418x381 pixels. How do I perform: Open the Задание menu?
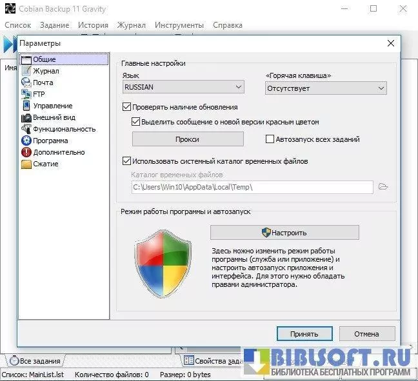[54, 25]
